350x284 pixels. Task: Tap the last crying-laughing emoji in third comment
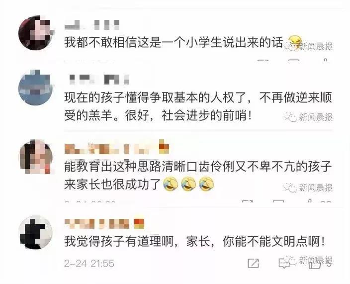206,185
